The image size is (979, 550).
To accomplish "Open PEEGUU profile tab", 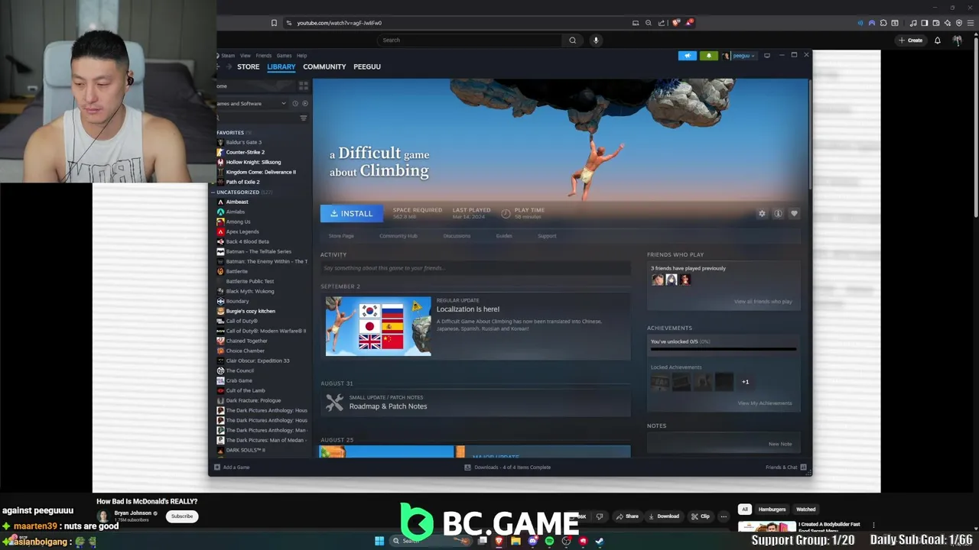I will (367, 66).
